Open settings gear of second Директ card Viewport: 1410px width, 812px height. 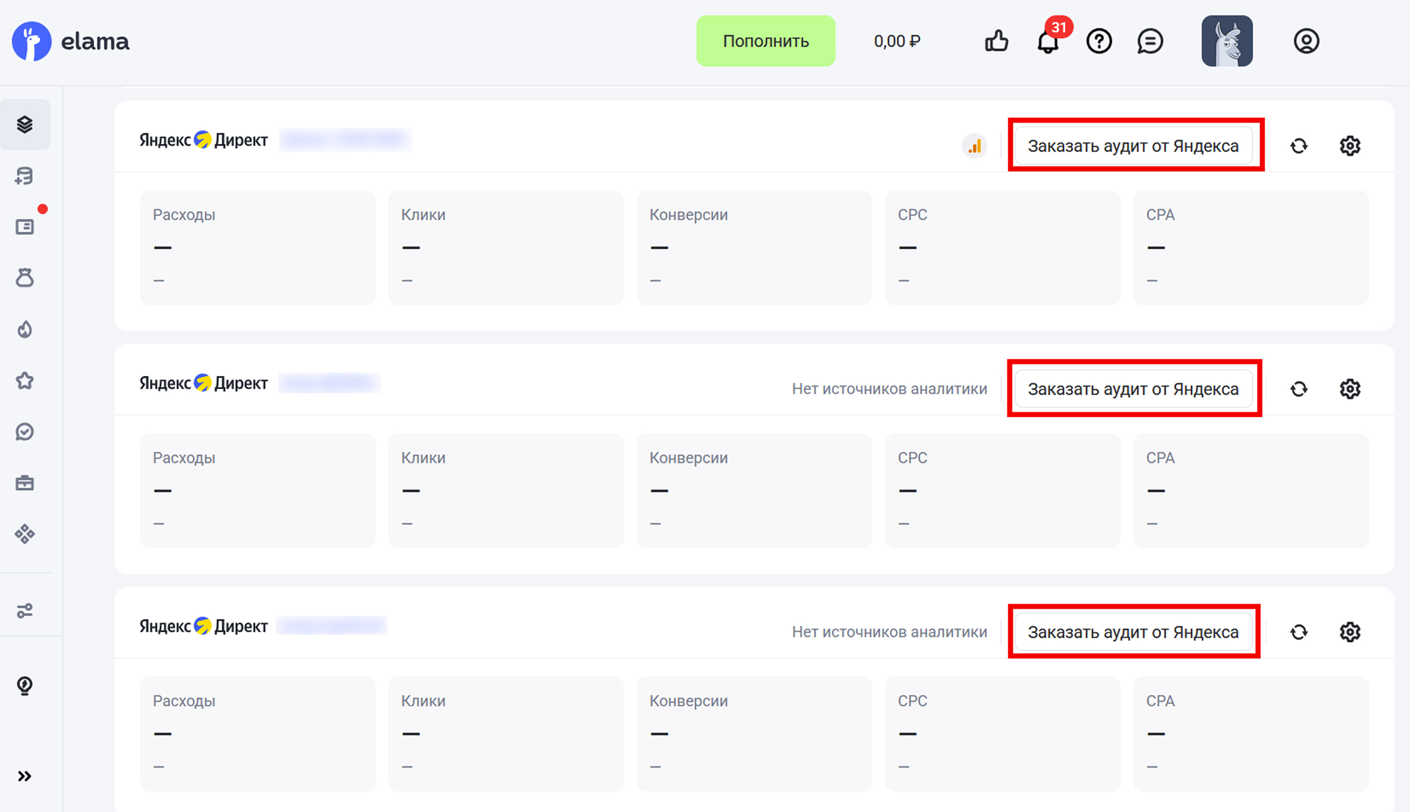[x=1350, y=389]
